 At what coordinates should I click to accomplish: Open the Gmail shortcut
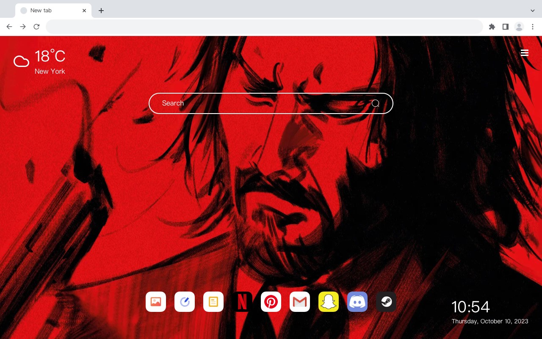(x=300, y=302)
